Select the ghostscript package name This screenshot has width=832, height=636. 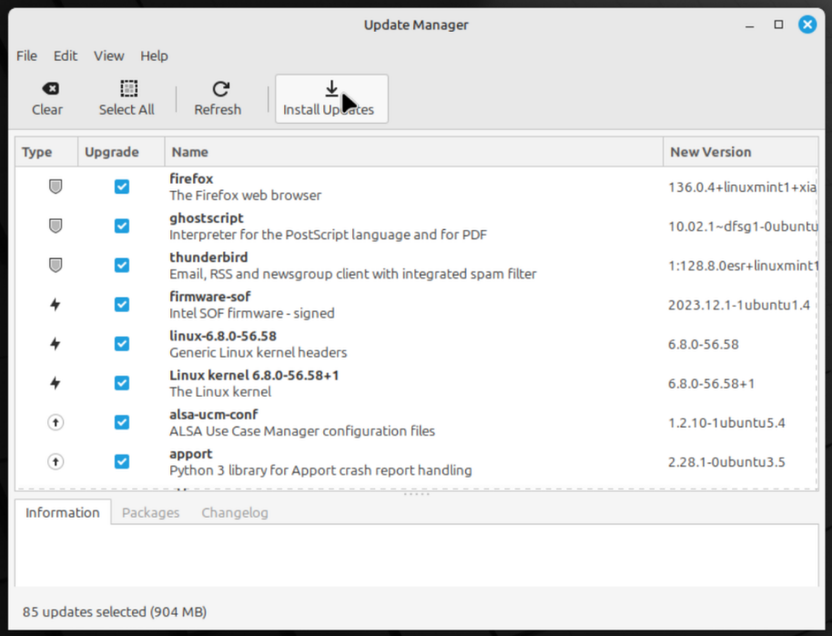click(x=207, y=218)
